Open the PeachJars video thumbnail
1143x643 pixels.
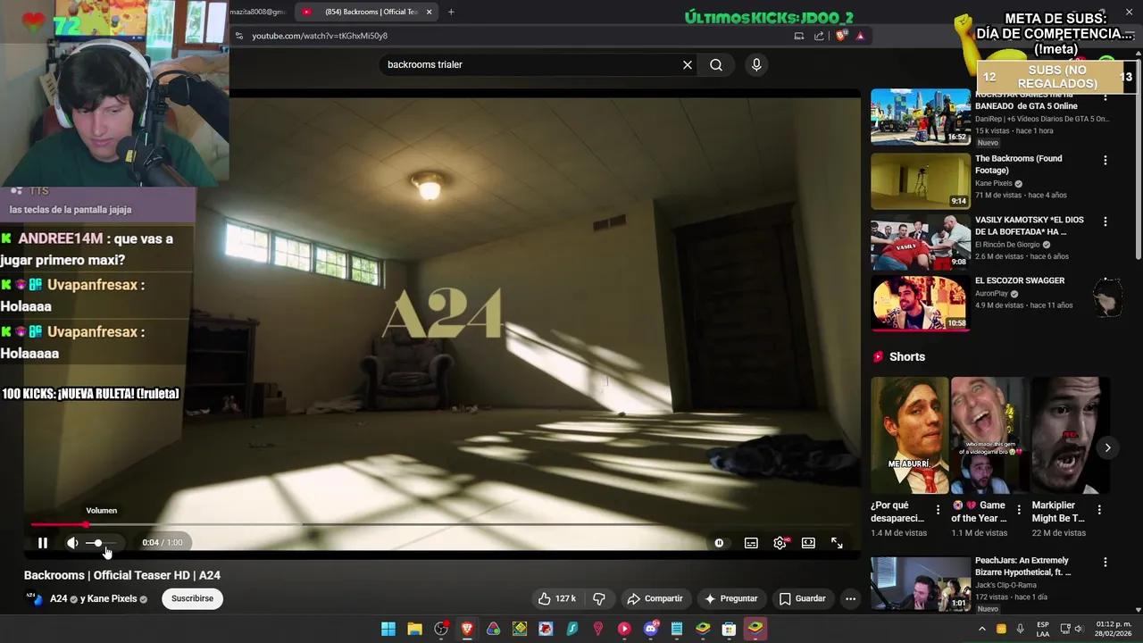(920, 584)
